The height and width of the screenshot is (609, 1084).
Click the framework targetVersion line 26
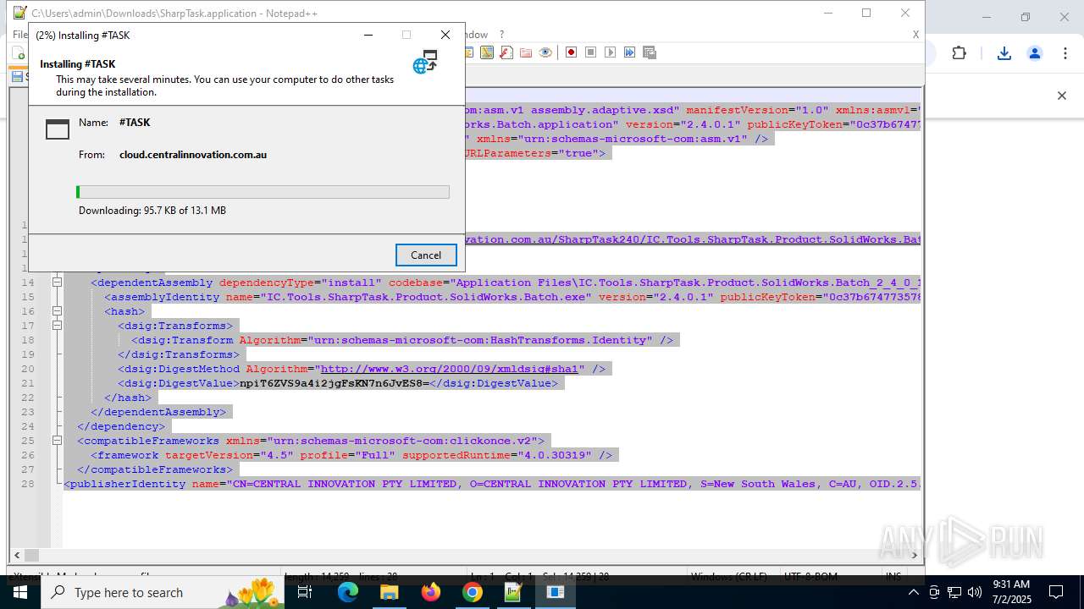[351, 455]
